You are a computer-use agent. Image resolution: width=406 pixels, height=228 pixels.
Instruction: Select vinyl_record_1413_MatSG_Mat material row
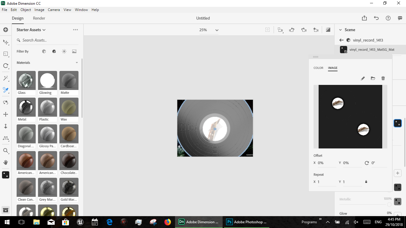tap(370, 50)
